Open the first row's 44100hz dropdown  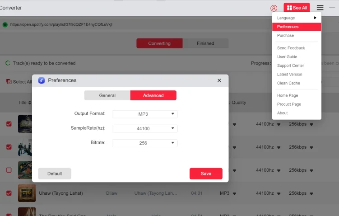click(279, 124)
